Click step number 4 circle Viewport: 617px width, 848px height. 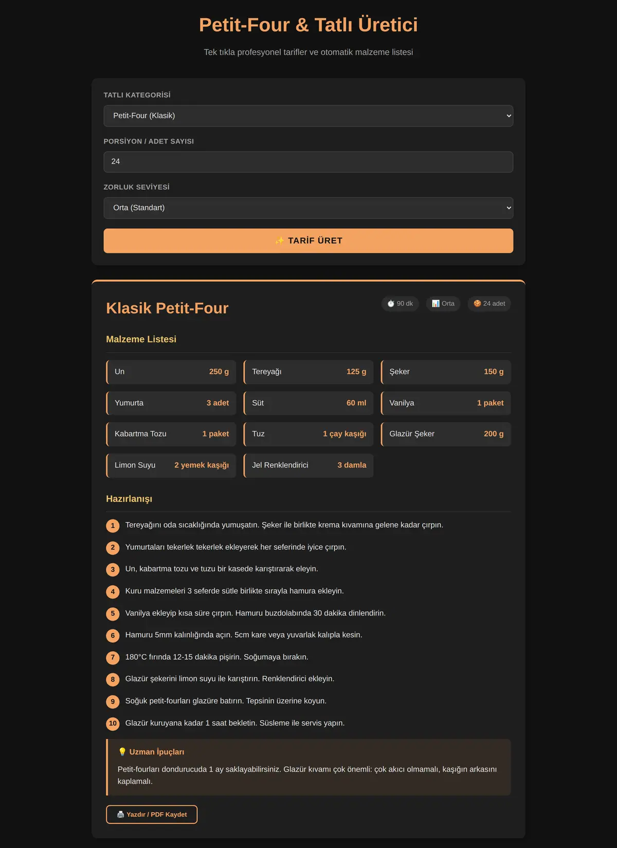pyautogui.click(x=113, y=592)
